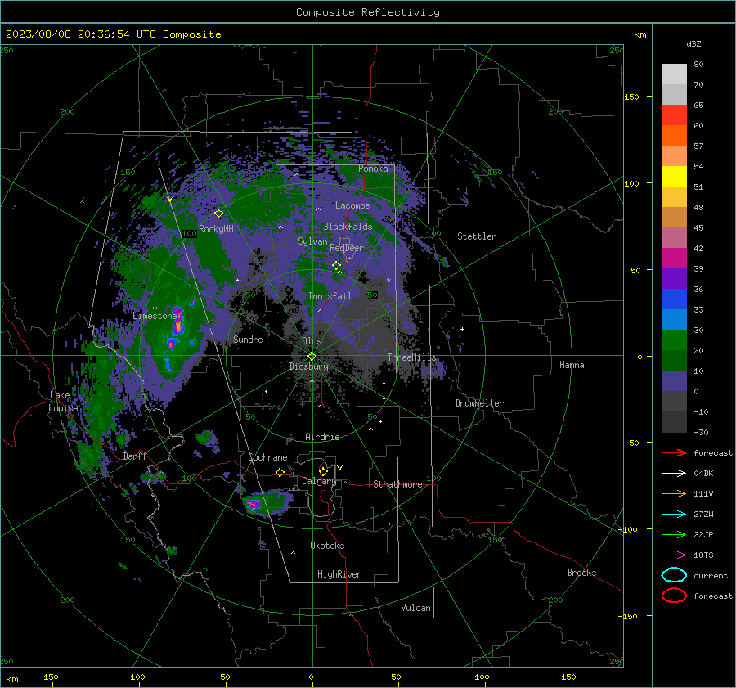Click the Stettler label
736x688 pixels.
(x=477, y=236)
